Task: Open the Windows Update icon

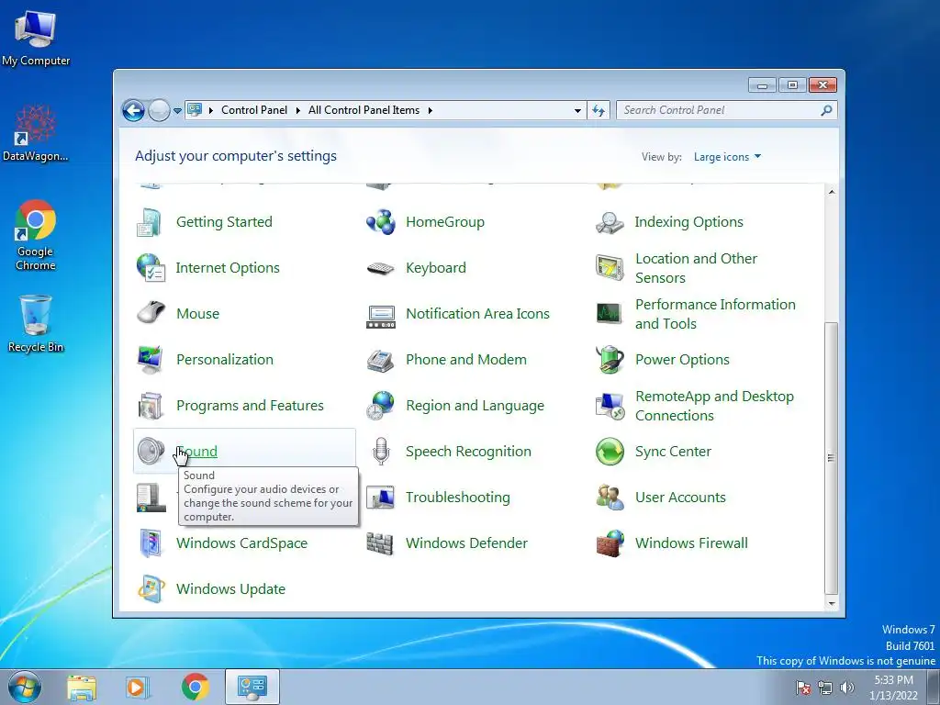Action: tap(151, 589)
